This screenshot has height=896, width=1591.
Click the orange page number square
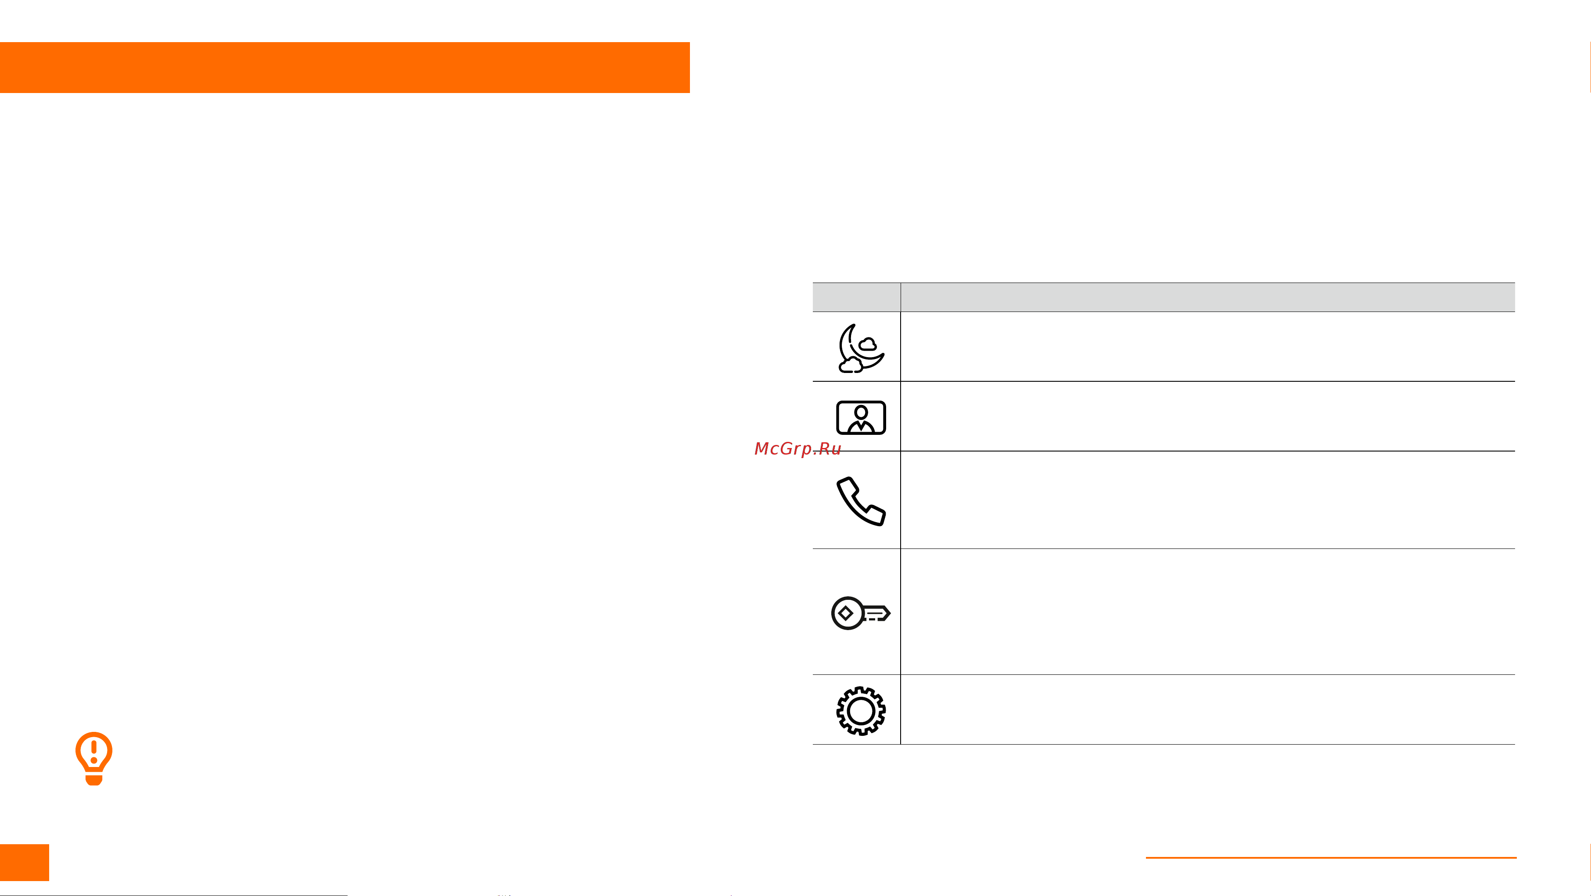tap(24, 862)
